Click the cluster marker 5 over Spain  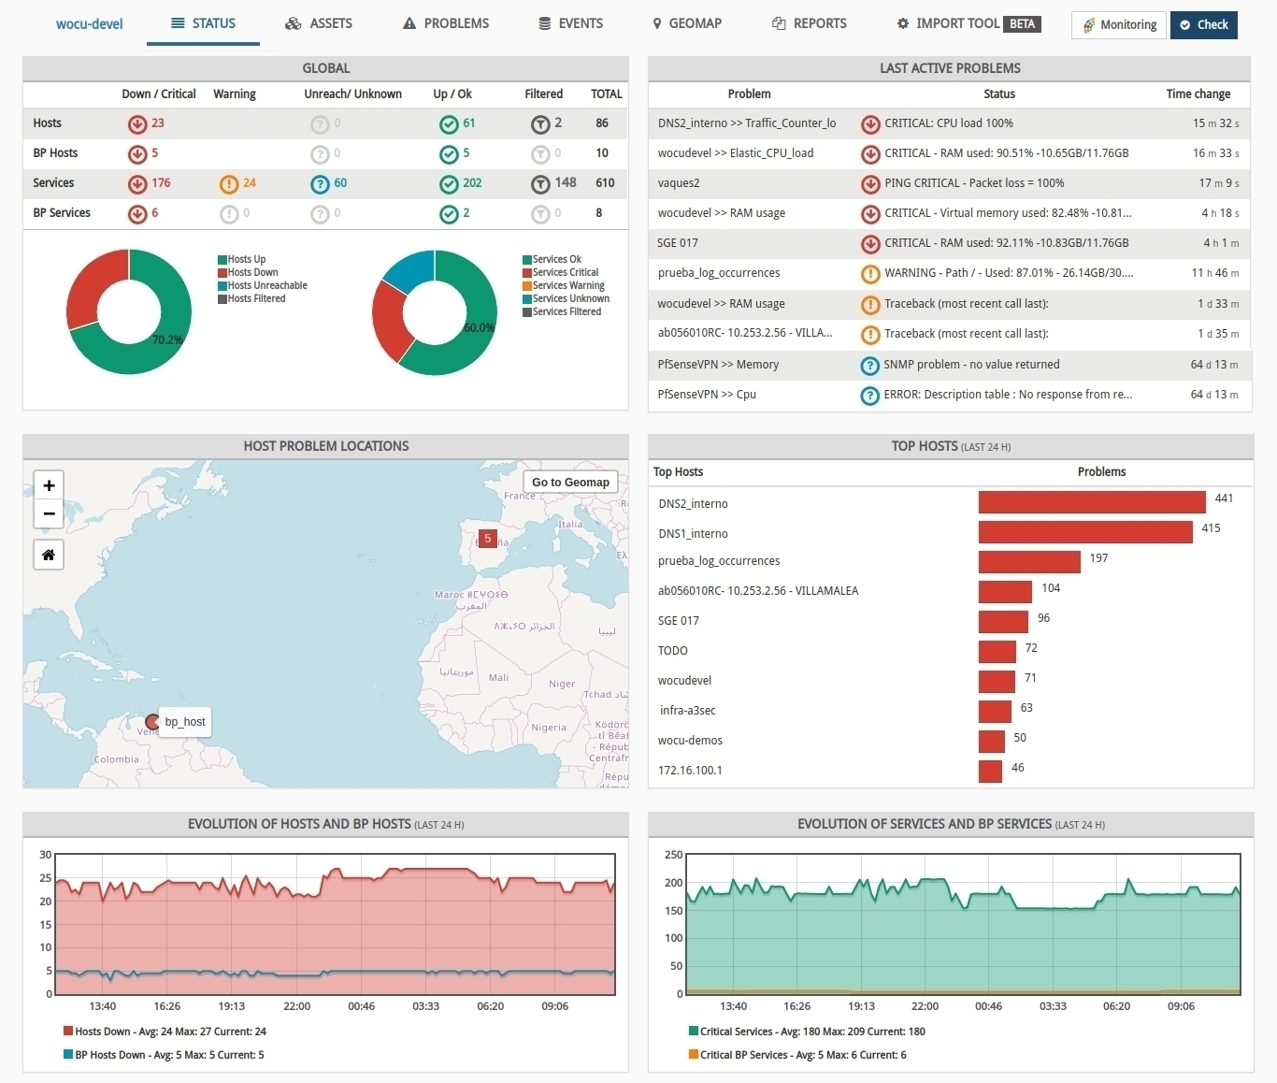click(x=487, y=539)
